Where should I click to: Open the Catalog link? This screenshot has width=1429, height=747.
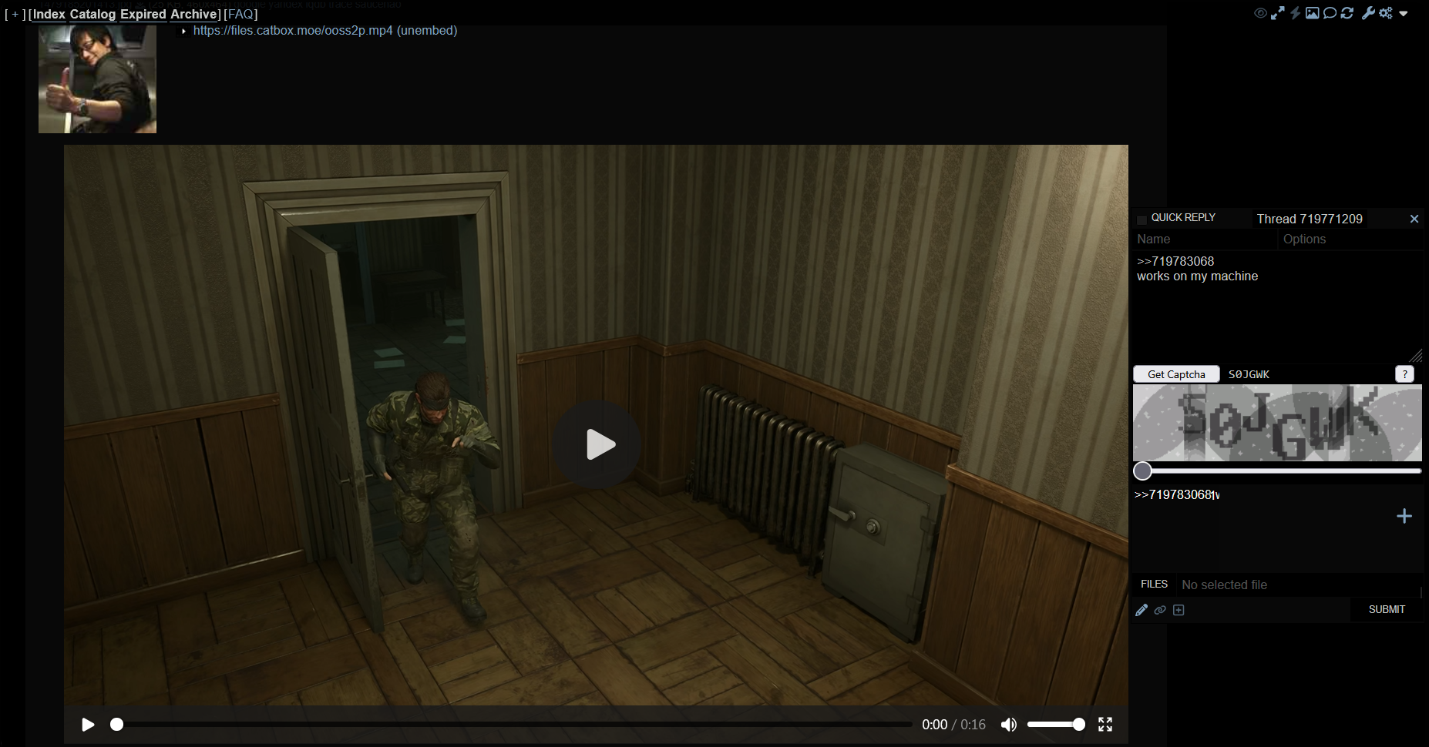pyautogui.click(x=92, y=14)
